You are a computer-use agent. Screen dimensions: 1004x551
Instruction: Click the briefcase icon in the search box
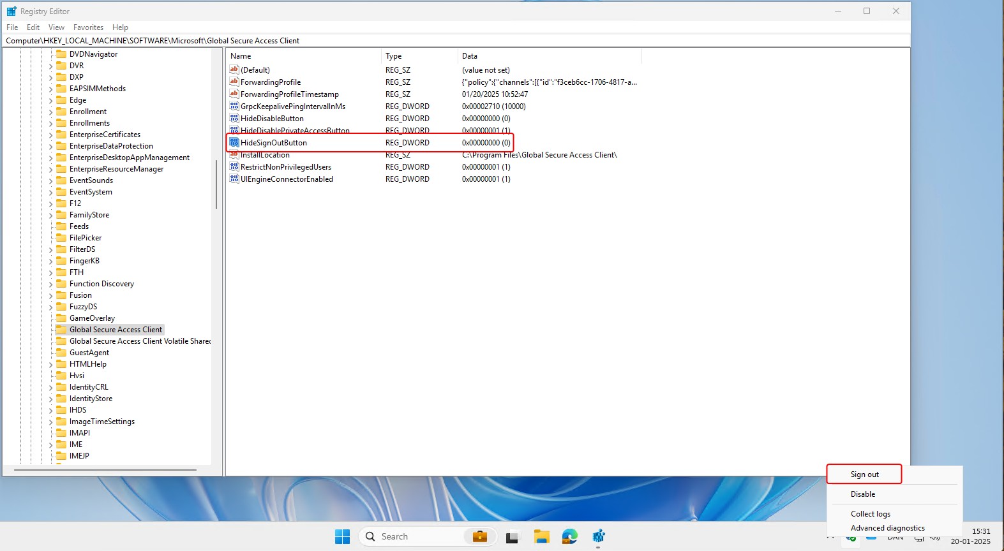(x=480, y=536)
